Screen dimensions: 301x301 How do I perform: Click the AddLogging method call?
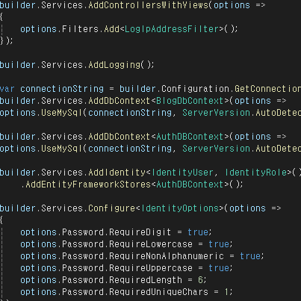coord(114,65)
